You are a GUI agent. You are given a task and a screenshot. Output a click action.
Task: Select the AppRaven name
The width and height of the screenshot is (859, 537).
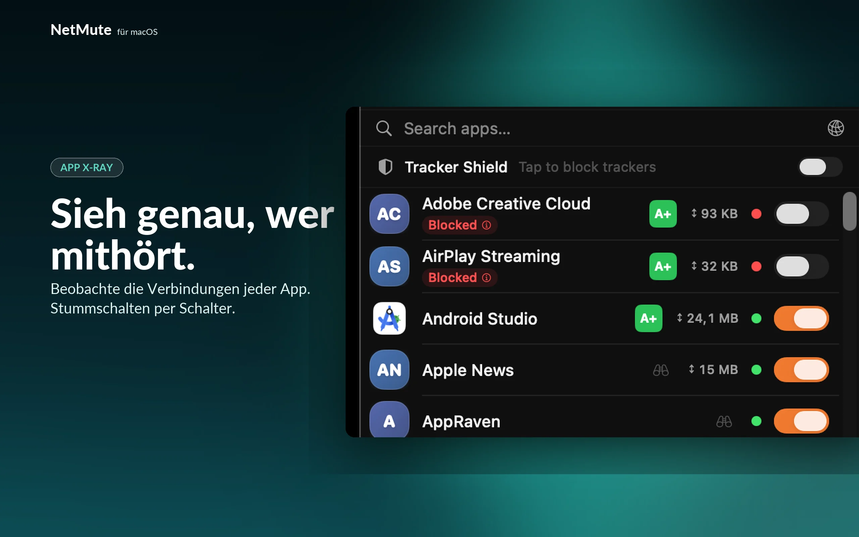[461, 422]
